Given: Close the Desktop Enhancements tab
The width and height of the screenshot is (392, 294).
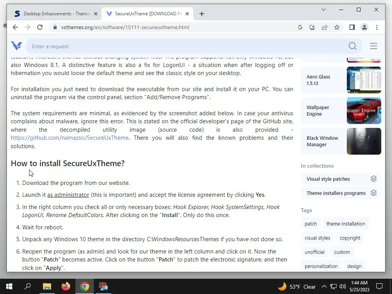Looking at the screenshot, I should coord(95,14).
